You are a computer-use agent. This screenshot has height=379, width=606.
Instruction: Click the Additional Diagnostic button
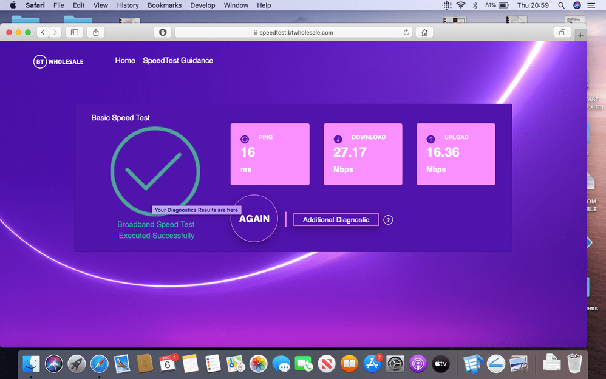[336, 219]
